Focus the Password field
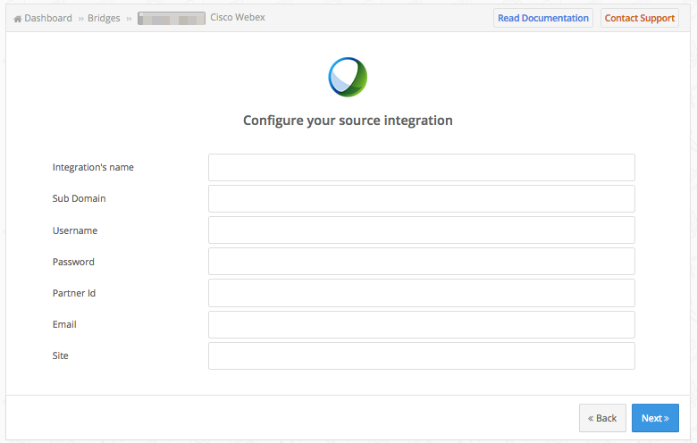Screen dimensions: 697x443 click(422, 262)
